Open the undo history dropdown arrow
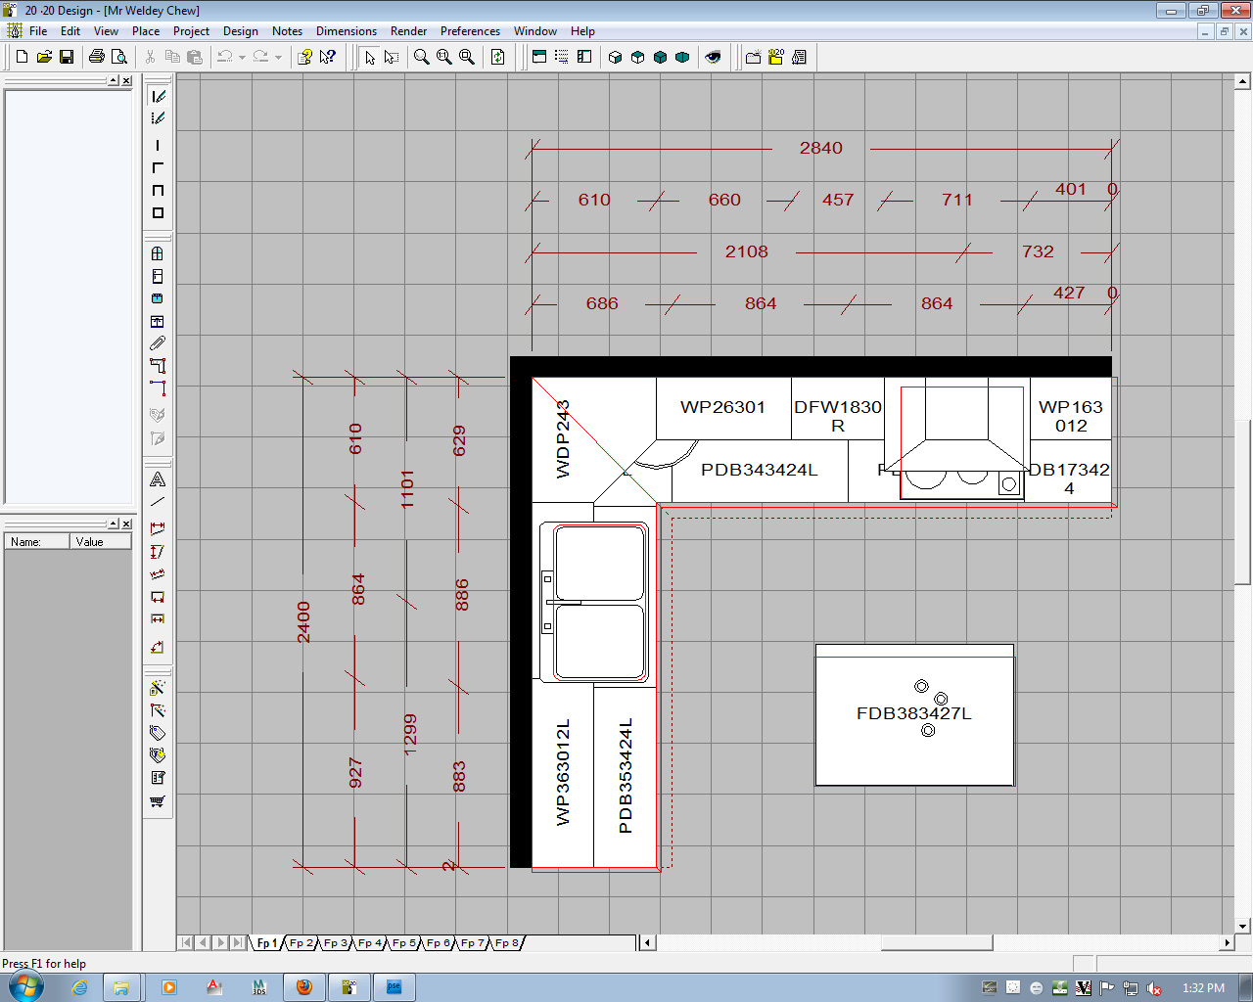The height and width of the screenshot is (1002, 1253). tap(242, 57)
